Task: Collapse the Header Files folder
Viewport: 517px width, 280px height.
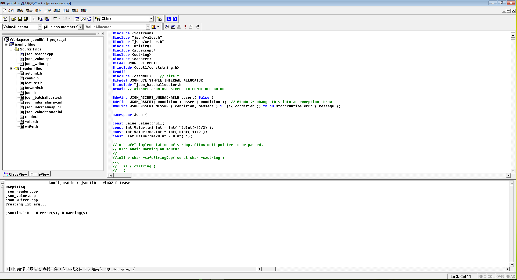Action: pos(11,69)
